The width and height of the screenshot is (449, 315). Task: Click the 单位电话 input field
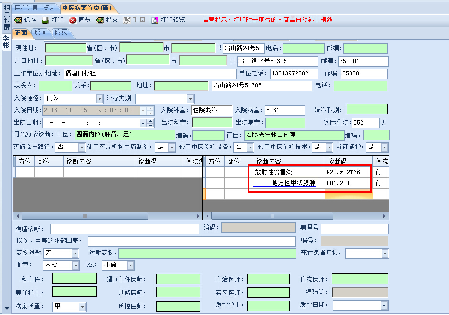pyautogui.click(x=294, y=74)
